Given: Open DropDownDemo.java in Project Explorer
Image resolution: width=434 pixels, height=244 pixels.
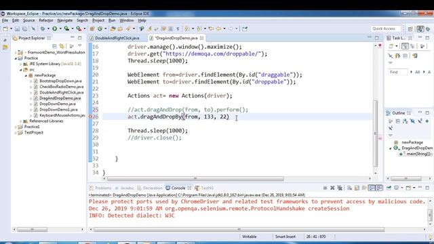Looking at the screenshot, I should coord(58,104).
